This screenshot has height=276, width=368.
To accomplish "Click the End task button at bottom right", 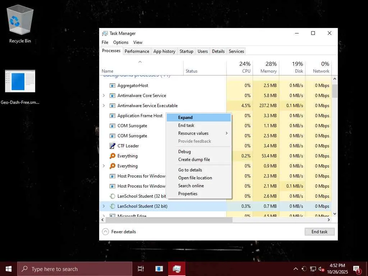I will point(319,232).
